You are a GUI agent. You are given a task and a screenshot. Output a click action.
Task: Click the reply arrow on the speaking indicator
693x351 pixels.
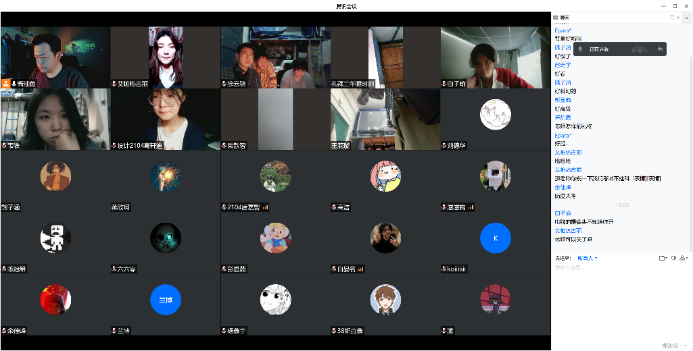tap(660, 49)
